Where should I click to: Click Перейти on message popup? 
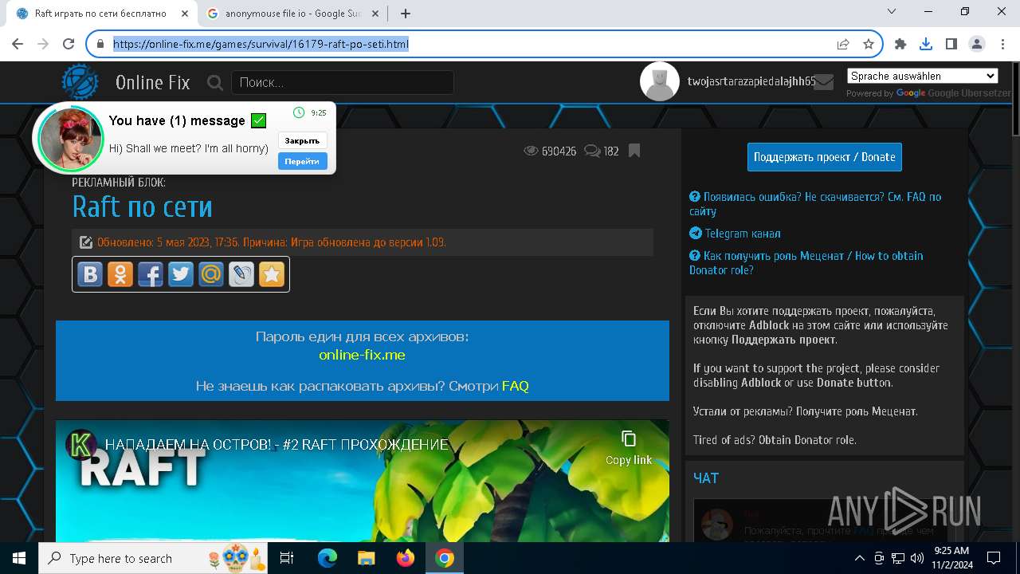pyautogui.click(x=302, y=162)
